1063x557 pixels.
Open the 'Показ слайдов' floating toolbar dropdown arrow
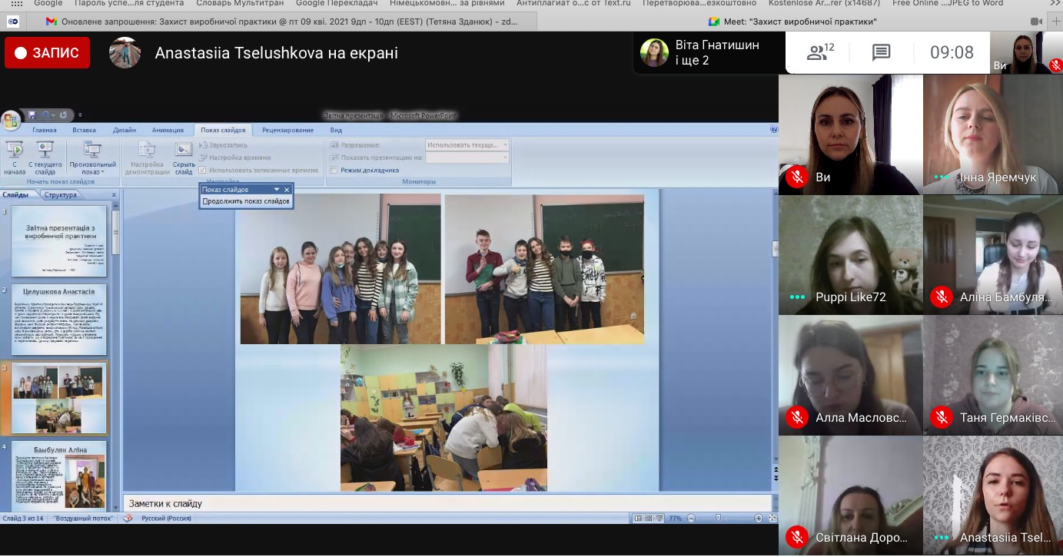[277, 189]
